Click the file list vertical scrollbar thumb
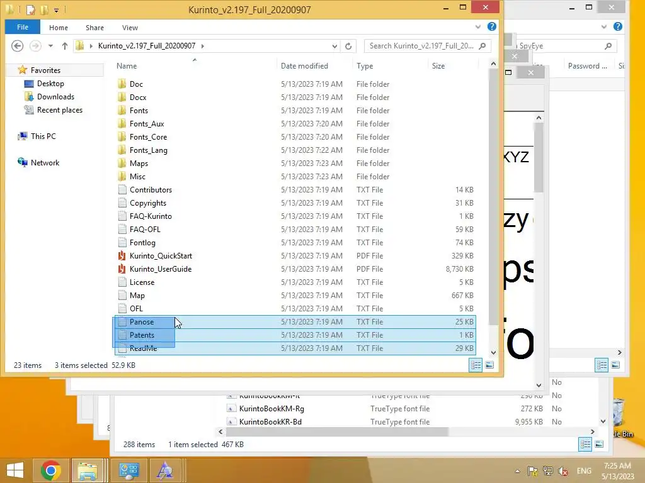Image resolution: width=645 pixels, height=483 pixels. (x=493, y=197)
